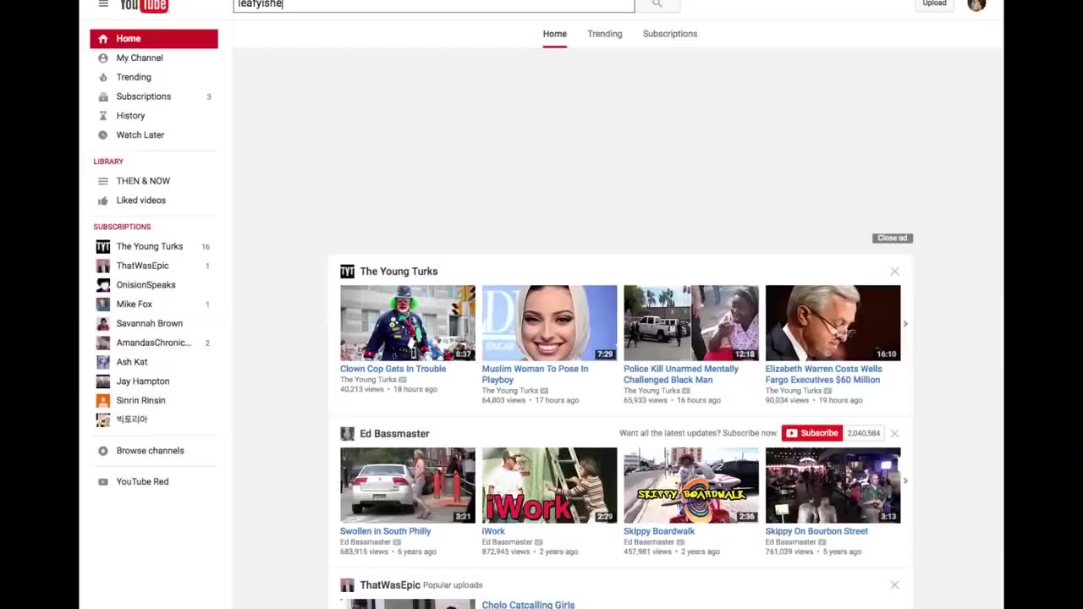This screenshot has height=609, width=1083.
Task: Click the Subscriptions sidebar icon
Action: (103, 96)
